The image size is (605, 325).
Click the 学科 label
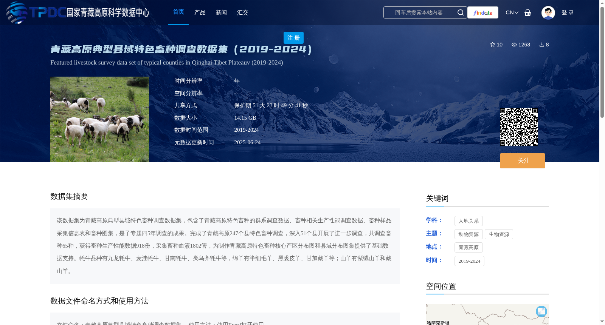coord(434,220)
